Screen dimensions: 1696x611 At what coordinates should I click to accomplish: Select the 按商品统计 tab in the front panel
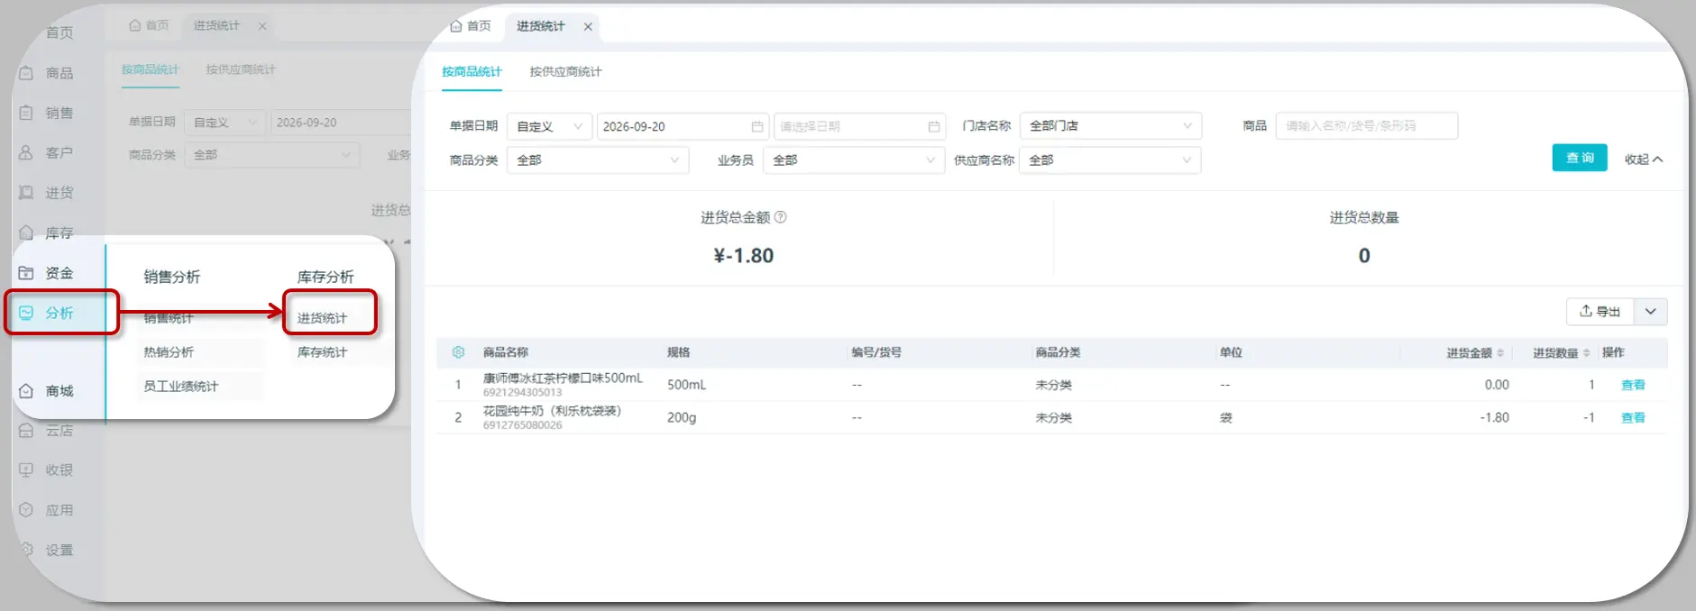tap(472, 71)
